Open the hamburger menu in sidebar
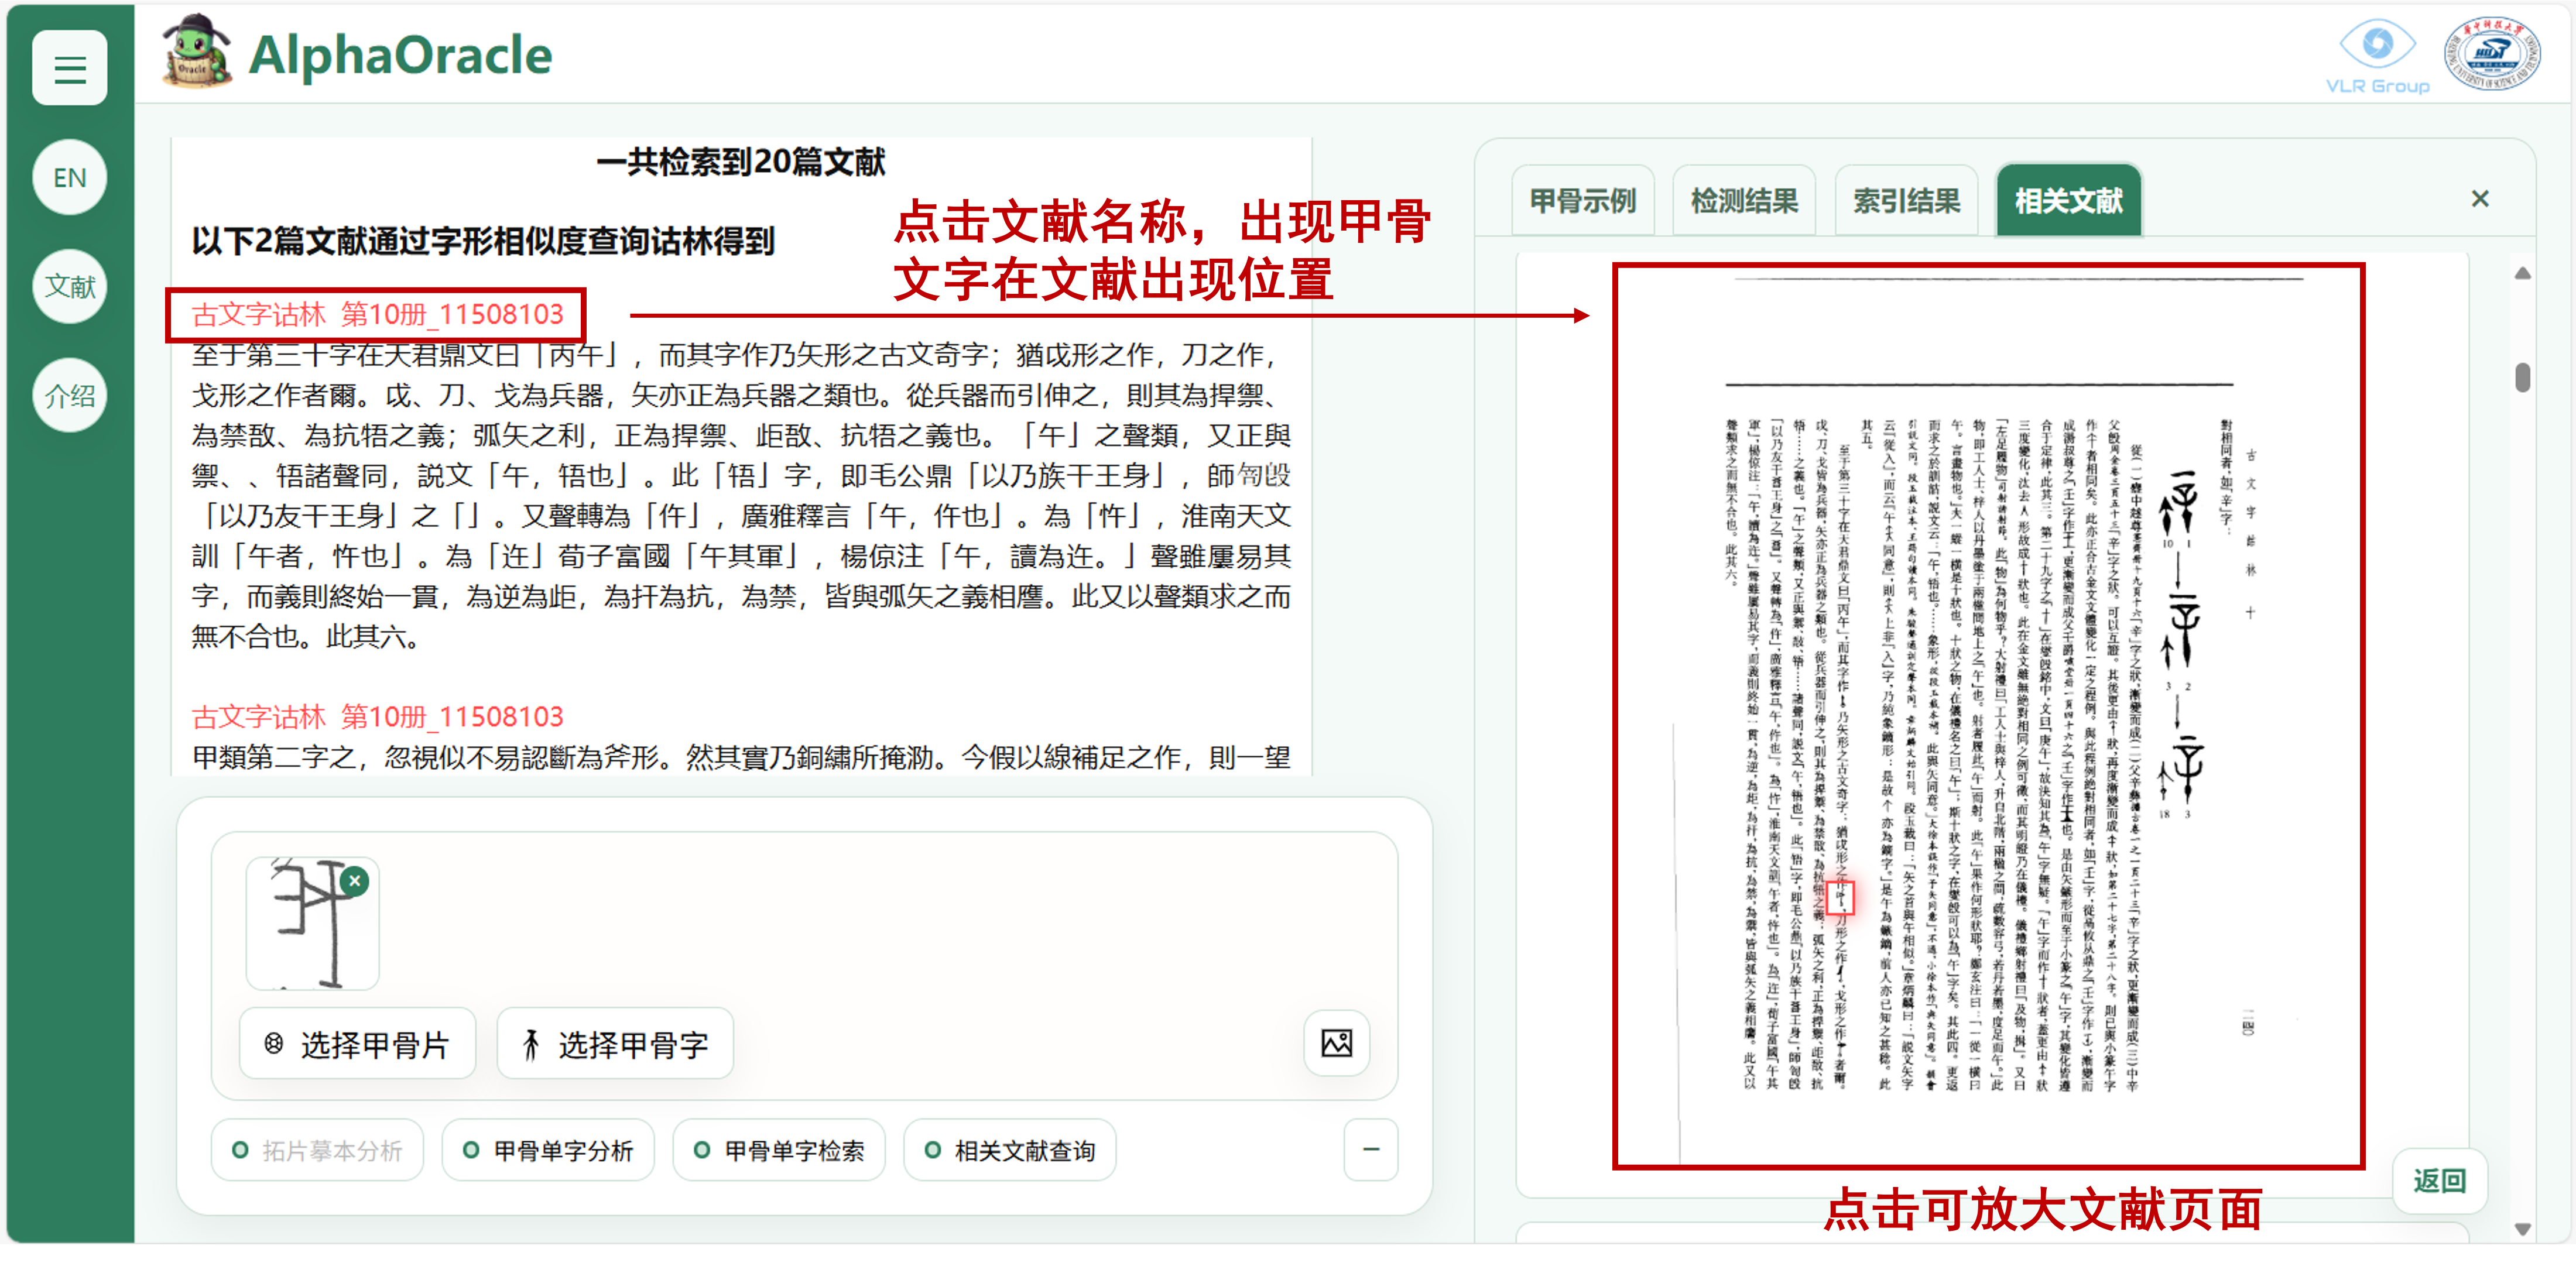This screenshot has width=2576, height=1266. [69, 69]
